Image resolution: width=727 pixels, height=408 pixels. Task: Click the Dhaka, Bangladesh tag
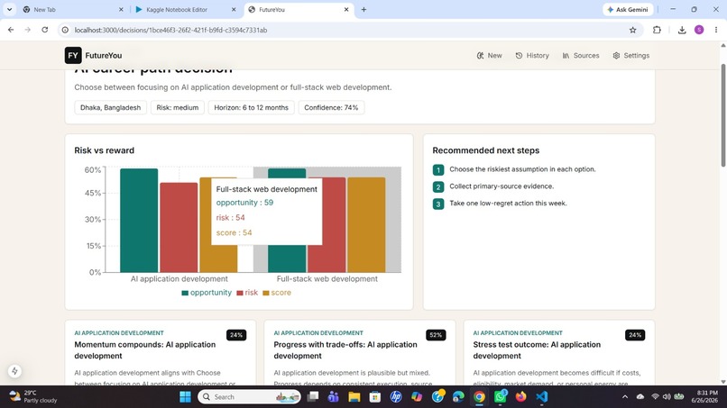coord(110,107)
